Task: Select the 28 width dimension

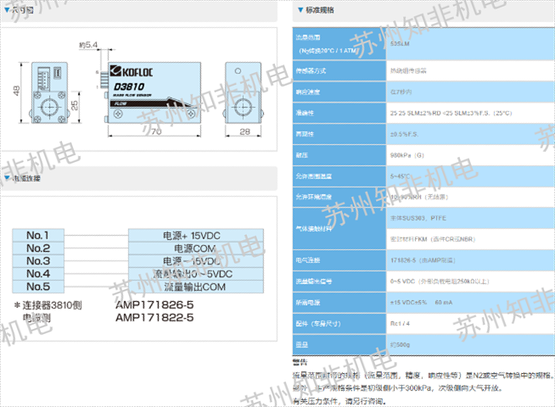Action: [x=244, y=131]
